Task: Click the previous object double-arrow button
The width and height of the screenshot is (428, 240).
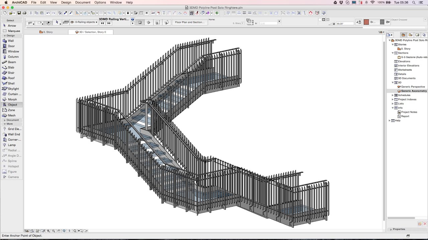Action: pyautogui.click(x=102, y=23)
